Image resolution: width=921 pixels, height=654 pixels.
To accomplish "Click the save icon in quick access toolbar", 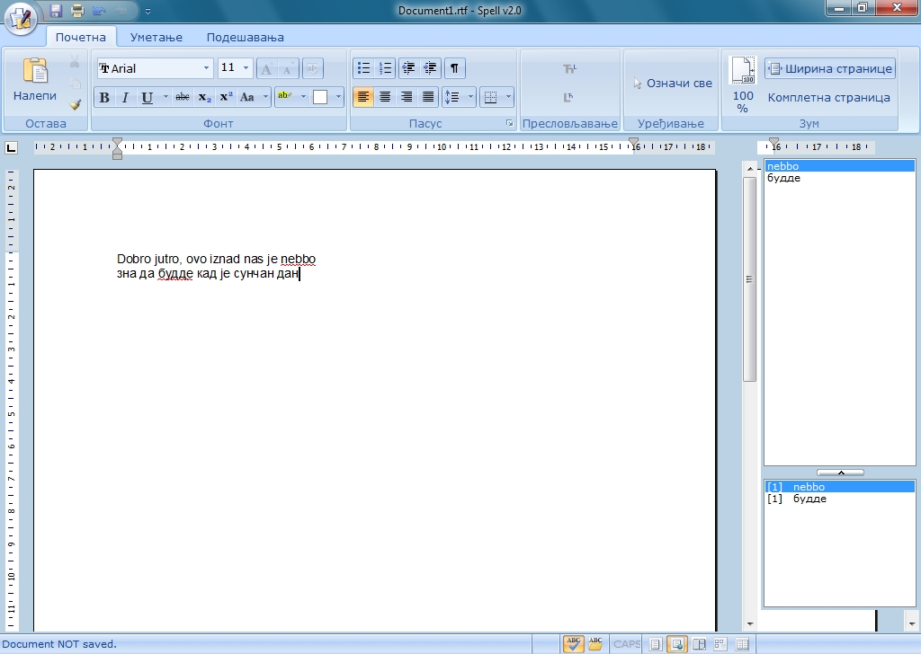I will coord(56,11).
